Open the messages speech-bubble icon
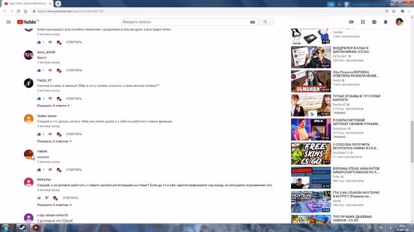 click(374, 22)
